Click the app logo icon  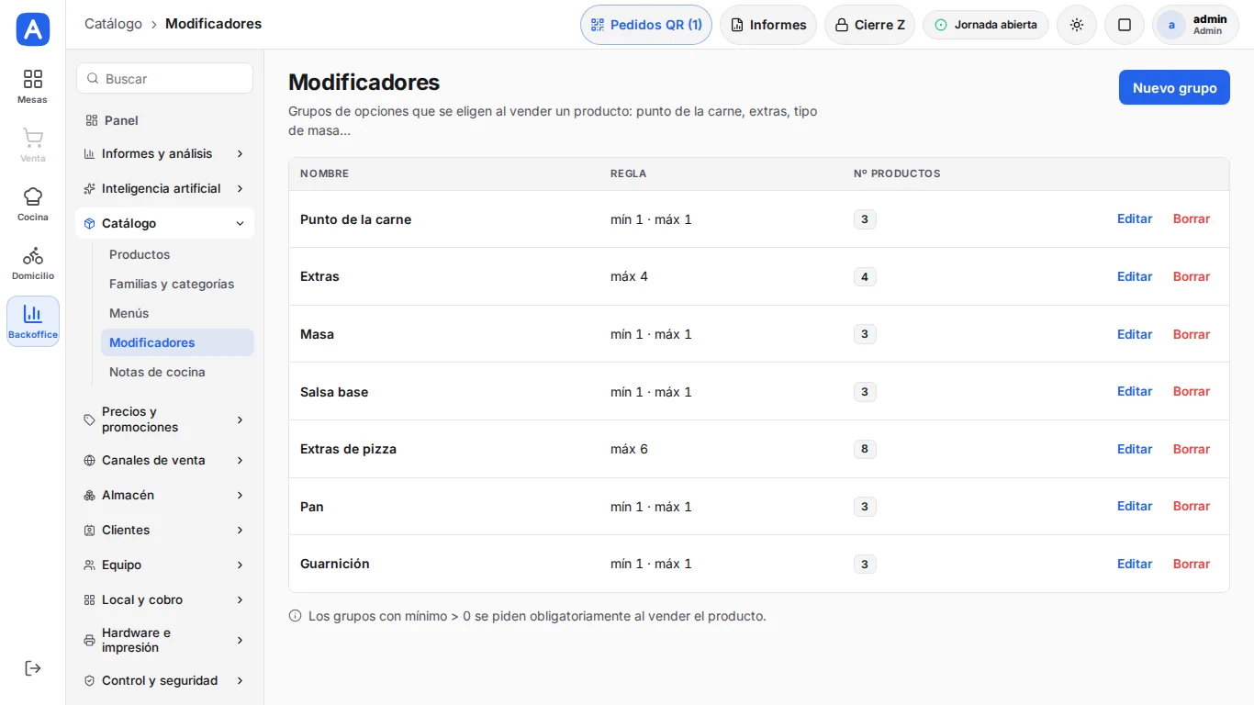click(33, 29)
